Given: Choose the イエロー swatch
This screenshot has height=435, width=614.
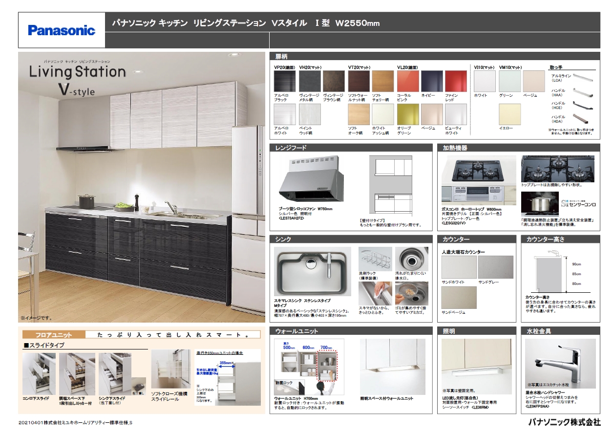Looking at the screenshot, I should tap(509, 114).
